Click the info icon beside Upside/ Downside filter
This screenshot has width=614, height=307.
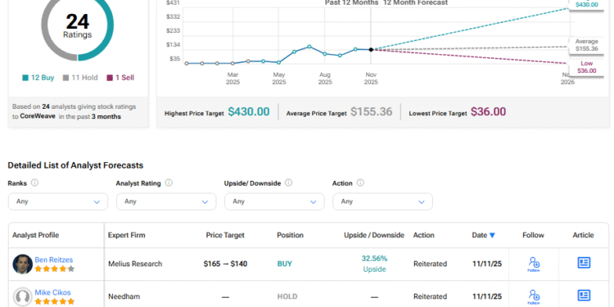click(289, 183)
